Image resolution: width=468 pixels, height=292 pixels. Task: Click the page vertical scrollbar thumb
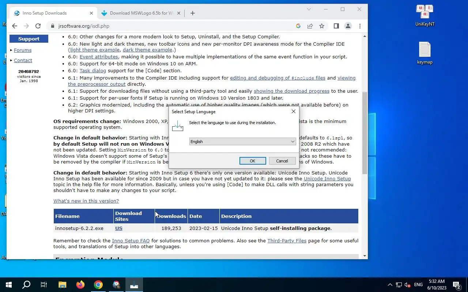click(x=365, y=132)
